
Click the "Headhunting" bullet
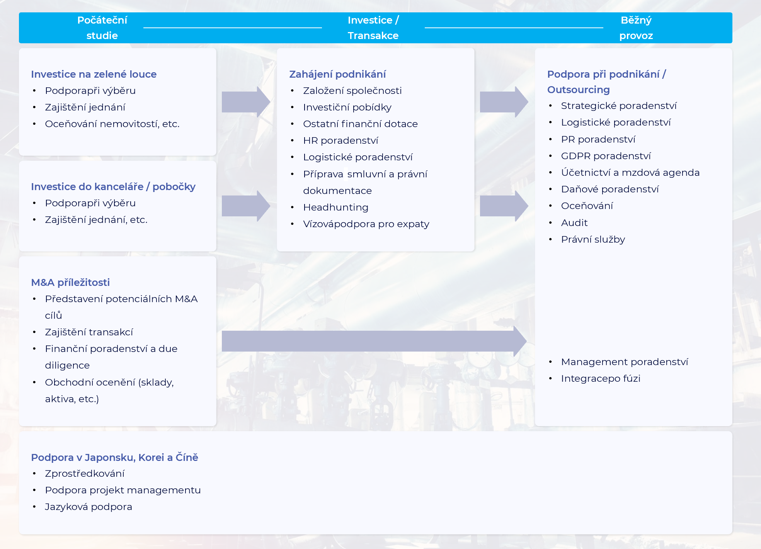click(x=335, y=207)
